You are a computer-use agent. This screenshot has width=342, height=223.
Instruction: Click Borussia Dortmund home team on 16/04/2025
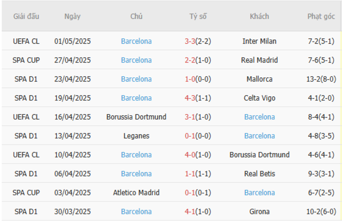(x=136, y=117)
